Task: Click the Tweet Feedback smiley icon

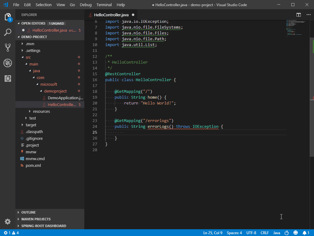Action: pos(296,233)
